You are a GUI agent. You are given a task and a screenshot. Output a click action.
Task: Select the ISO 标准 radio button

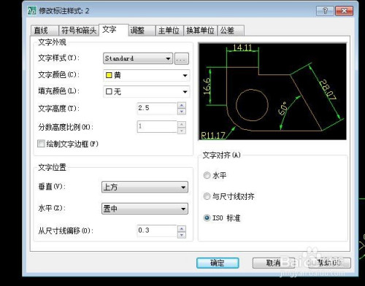[x=207, y=217]
